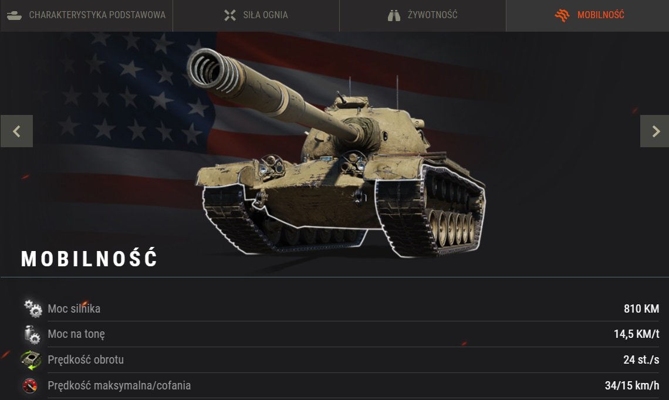The image size is (669, 400).
Task: Switch to the Siła Ognia tab
Action: tap(256, 15)
